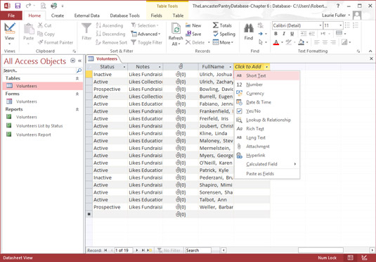Image resolution: width=376 pixels, height=262 pixels.
Task: Collapse the Tables group in navigation pane
Action: click(77, 78)
